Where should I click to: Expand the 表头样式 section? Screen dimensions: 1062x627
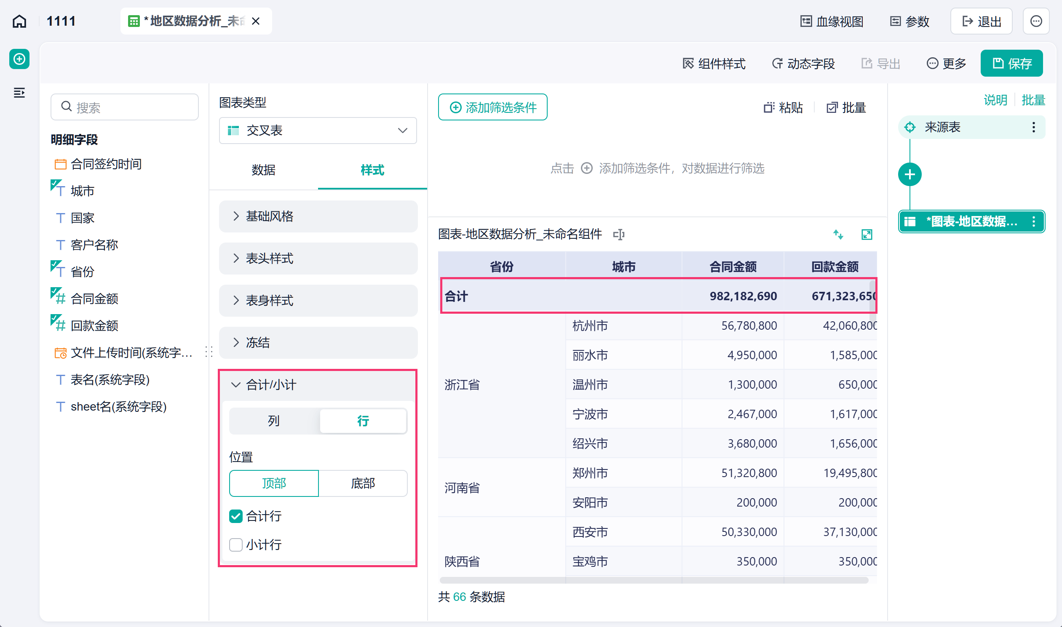pyautogui.click(x=318, y=259)
